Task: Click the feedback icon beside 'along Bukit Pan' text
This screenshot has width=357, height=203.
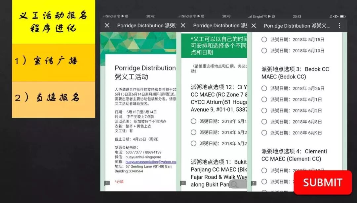Action: [183, 183]
